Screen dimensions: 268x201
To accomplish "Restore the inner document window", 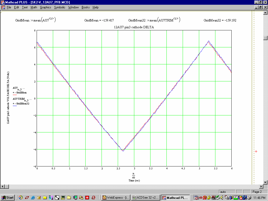I will [x=260, y=7].
